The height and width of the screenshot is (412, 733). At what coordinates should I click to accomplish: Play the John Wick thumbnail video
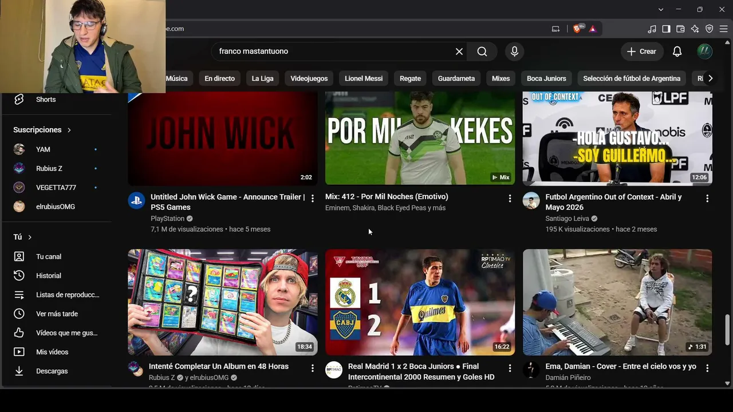[x=223, y=138]
